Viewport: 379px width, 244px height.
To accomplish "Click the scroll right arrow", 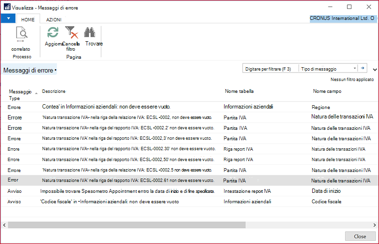I will pos(374,225).
